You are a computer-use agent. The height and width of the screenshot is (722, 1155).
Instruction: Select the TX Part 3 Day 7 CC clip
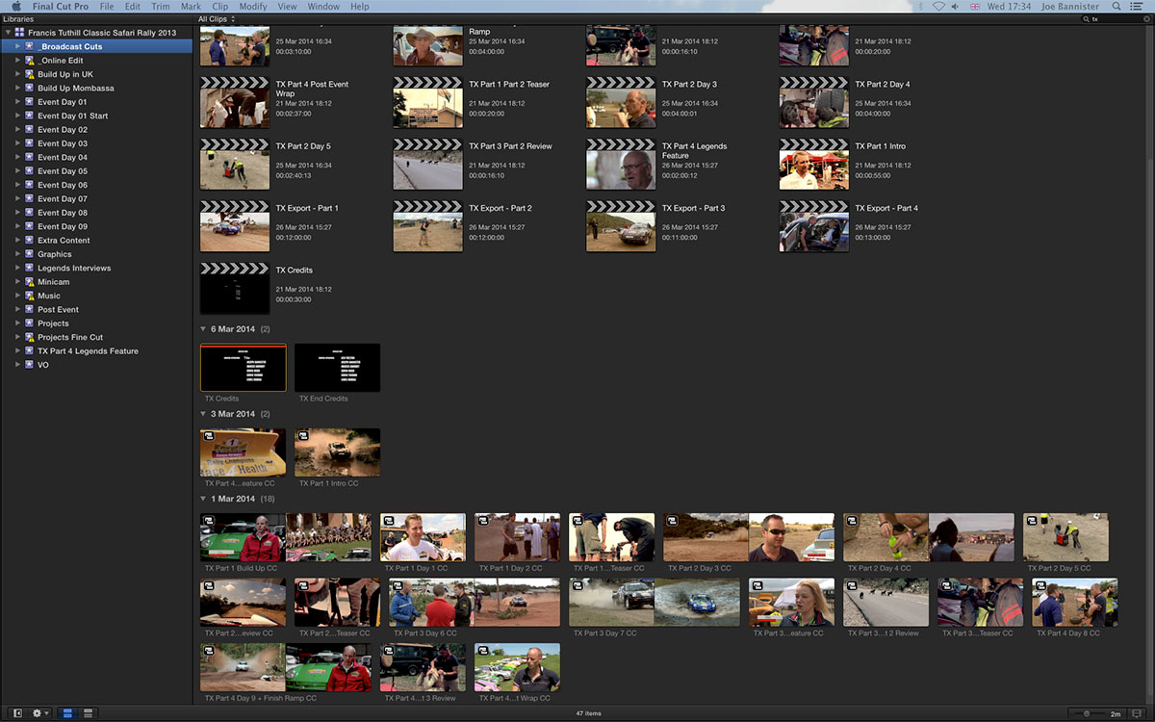pos(654,603)
